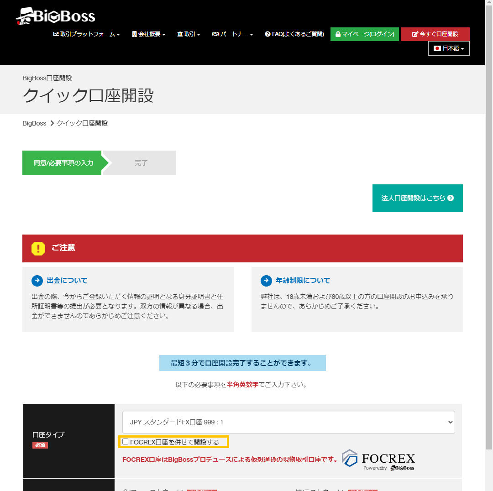This screenshot has height=491, width=493.
Task: Open 会社概要 dropdown menu
Action: (149, 34)
